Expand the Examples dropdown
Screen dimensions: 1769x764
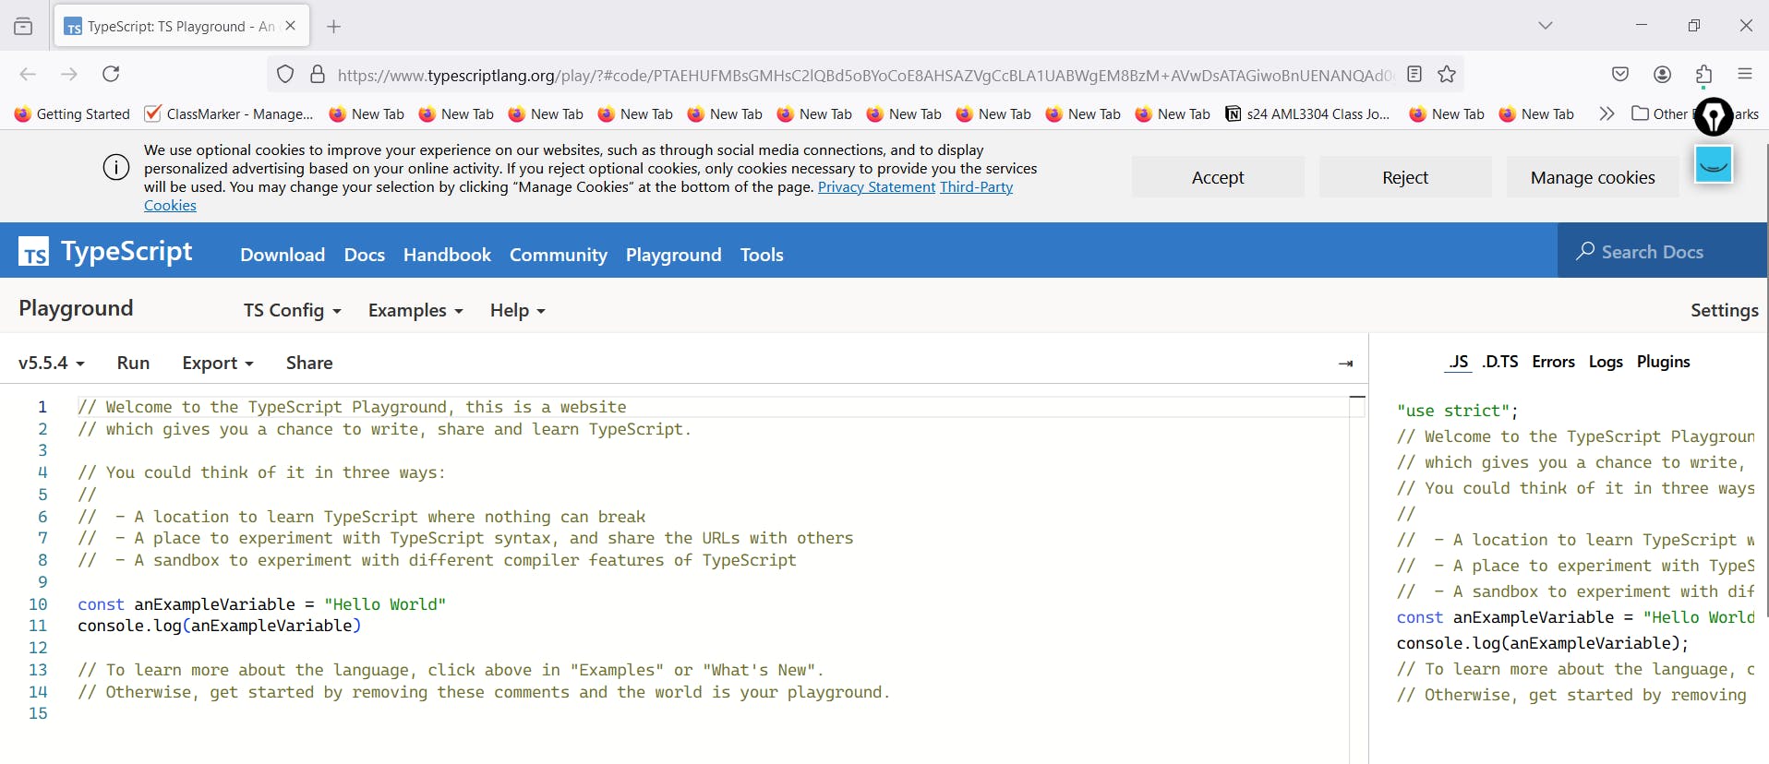tap(415, 310)
